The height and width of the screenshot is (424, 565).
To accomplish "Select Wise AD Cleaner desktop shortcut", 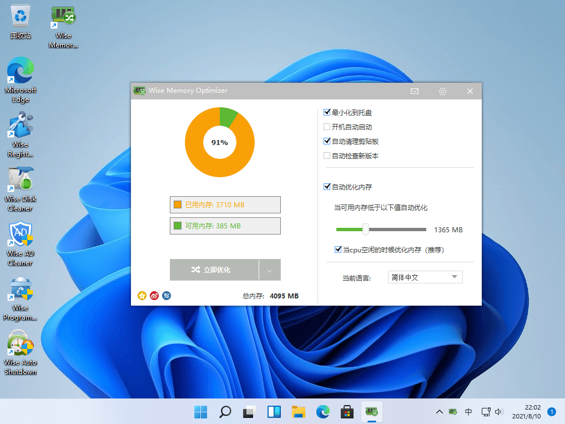I will 21,243.
